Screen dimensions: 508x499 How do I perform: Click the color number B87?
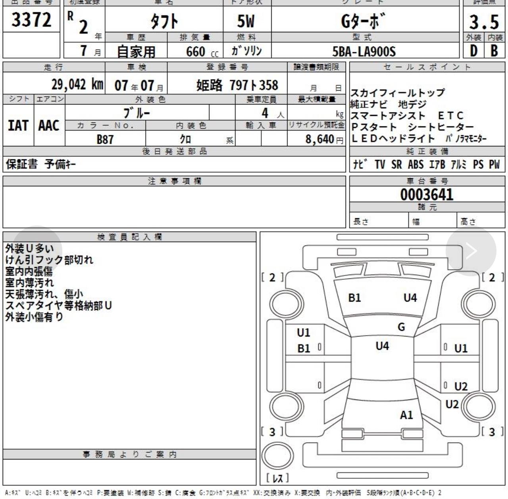coord(105,139)
